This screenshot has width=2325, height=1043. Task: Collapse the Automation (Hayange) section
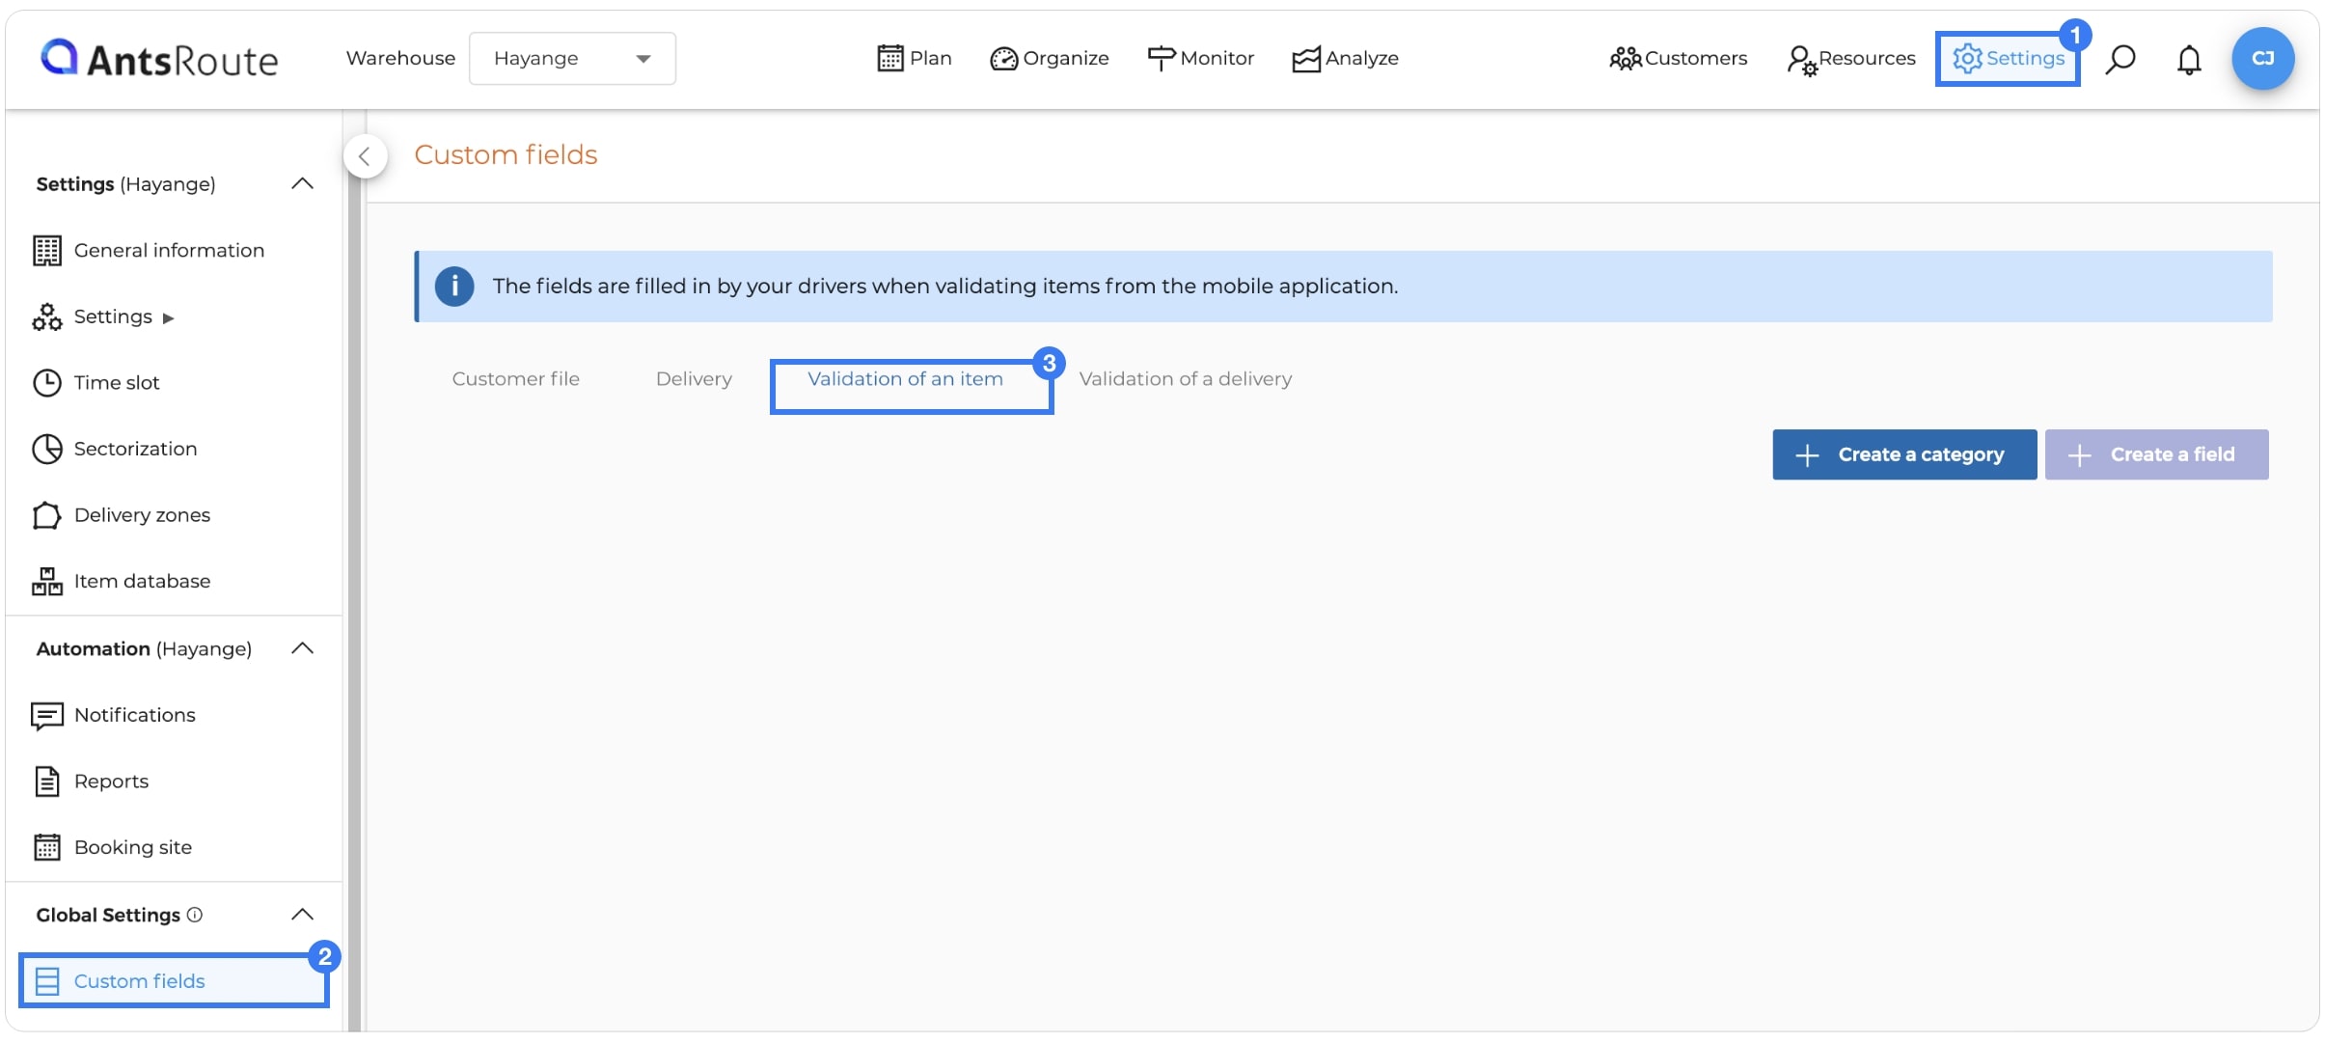click(x=302, y=648)
